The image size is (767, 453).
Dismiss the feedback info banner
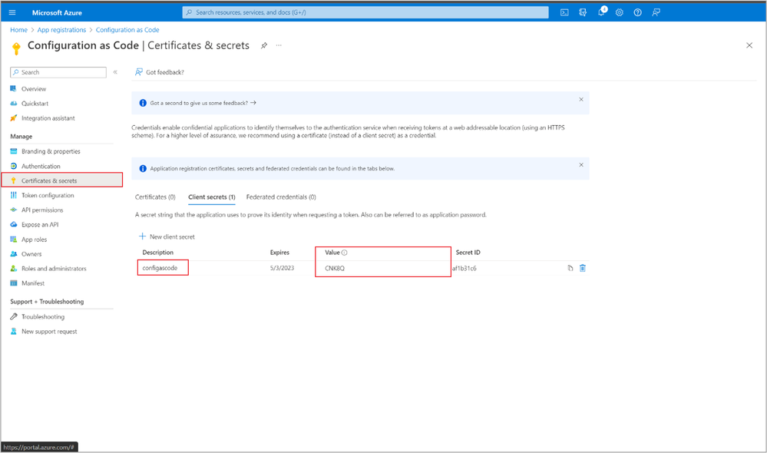click(x=581, y=99)
